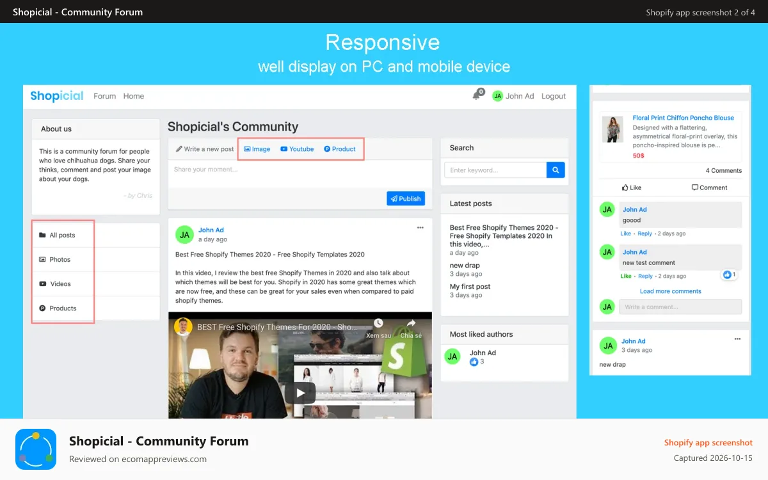
Task: Click the JA avatar in top navbar
Action: coord(497,96)
